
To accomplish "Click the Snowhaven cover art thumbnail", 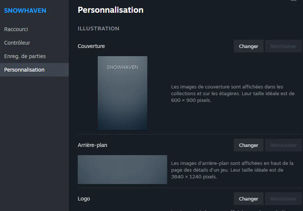I will 122,93.
